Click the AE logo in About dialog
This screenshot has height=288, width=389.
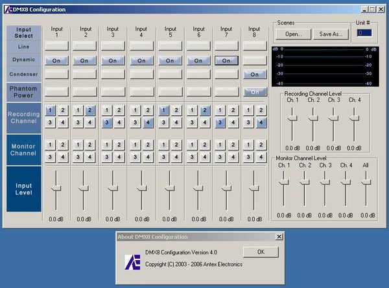click(132, 261)
